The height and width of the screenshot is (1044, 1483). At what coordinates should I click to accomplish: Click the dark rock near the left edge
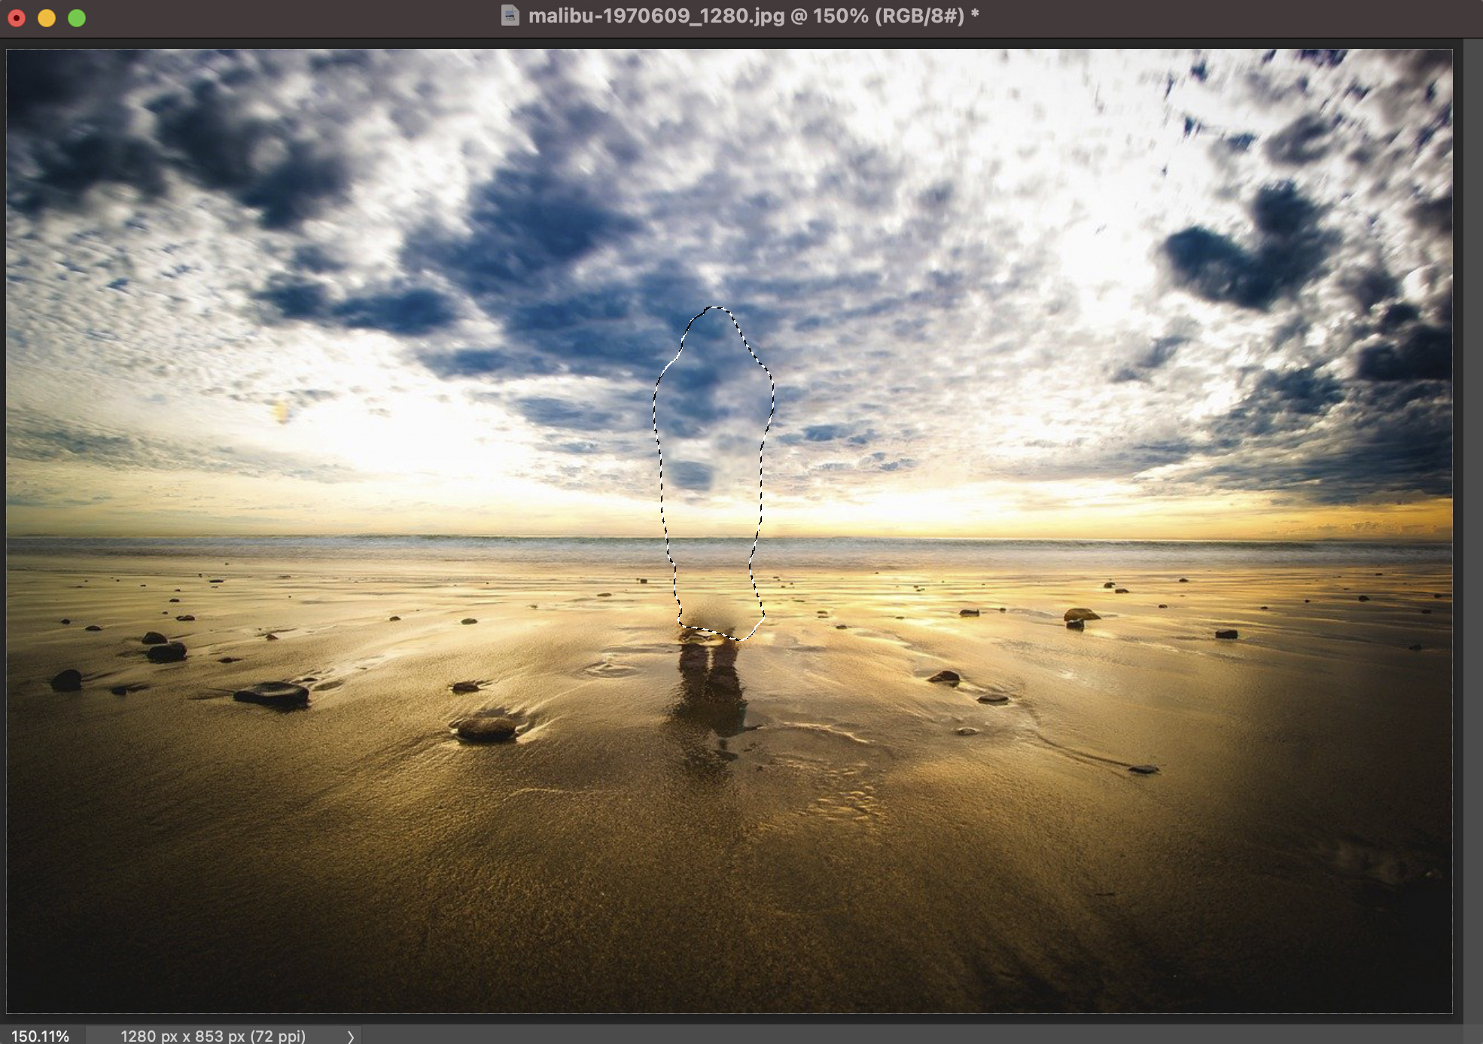[66, 679]
